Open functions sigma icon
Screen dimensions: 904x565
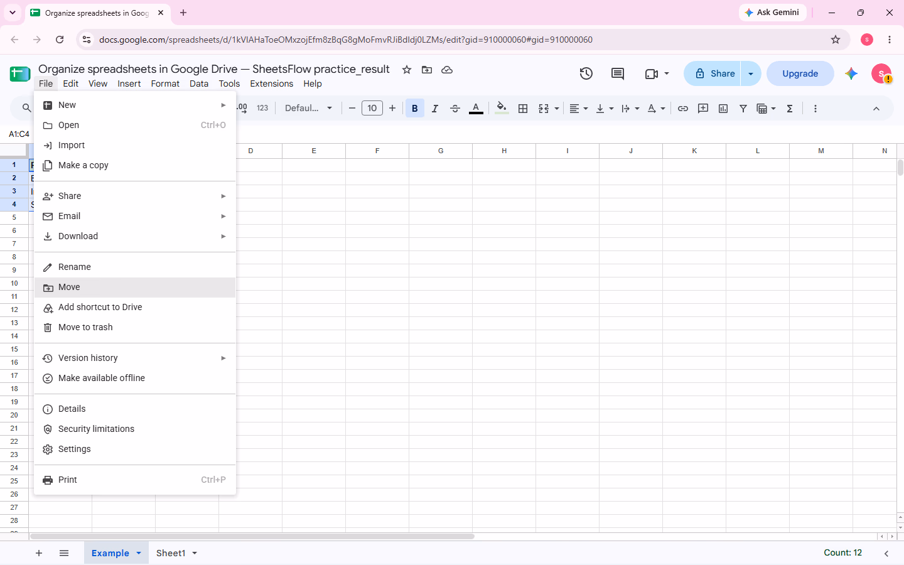(x=790, y=109)
